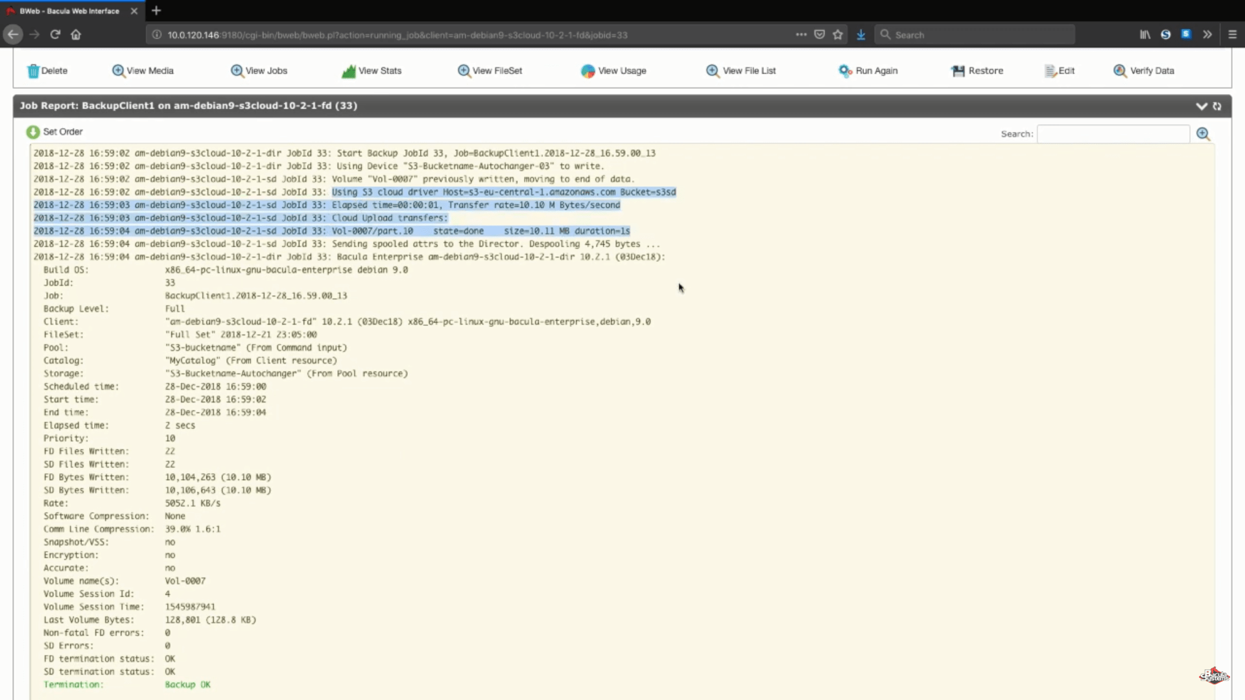Click the 'Cloud Upload transfers:' log line
This screenshot has height=700, width=1245.
coord(390,218)
